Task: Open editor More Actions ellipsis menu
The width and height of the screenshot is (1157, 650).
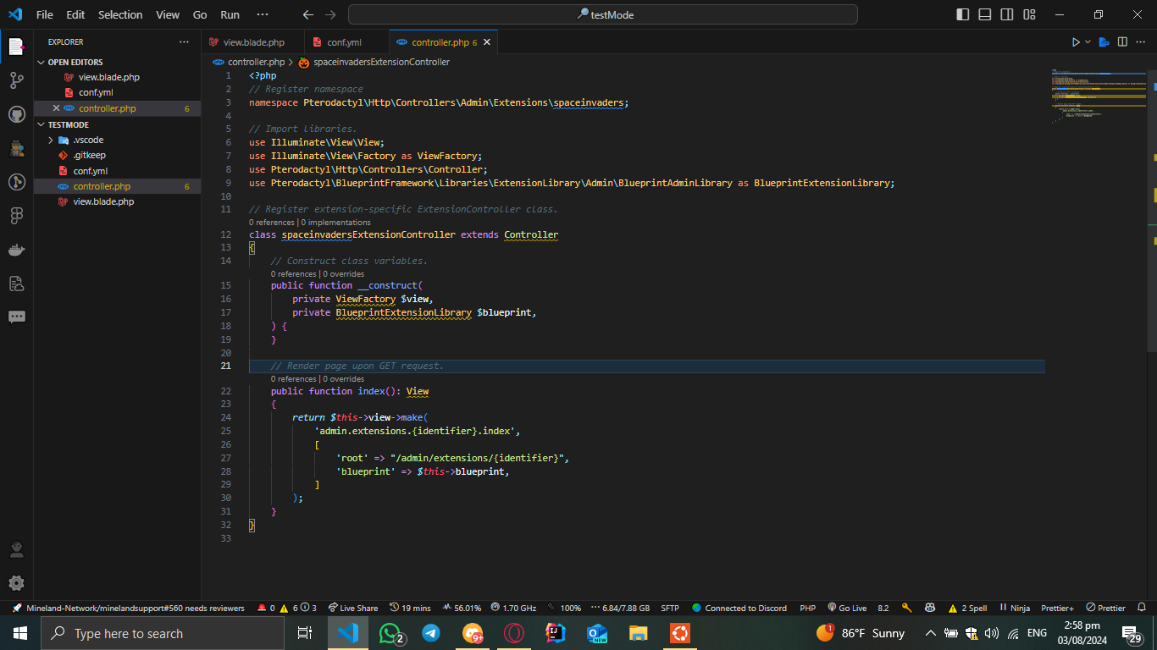Action: click(1141, 41)
